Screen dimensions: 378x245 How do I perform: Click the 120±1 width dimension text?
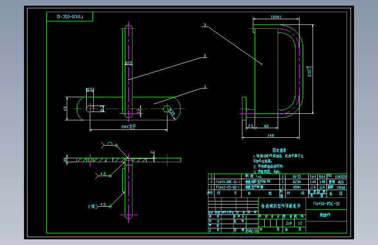[276, 17]
